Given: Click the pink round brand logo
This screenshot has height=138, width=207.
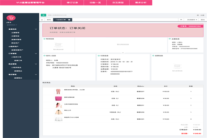Looking at the screenshot, I should [11, 18].
